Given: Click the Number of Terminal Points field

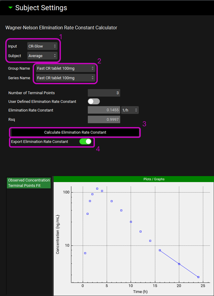Looking at the screenshot, I should pyautogui.click(x=104, y=93).
